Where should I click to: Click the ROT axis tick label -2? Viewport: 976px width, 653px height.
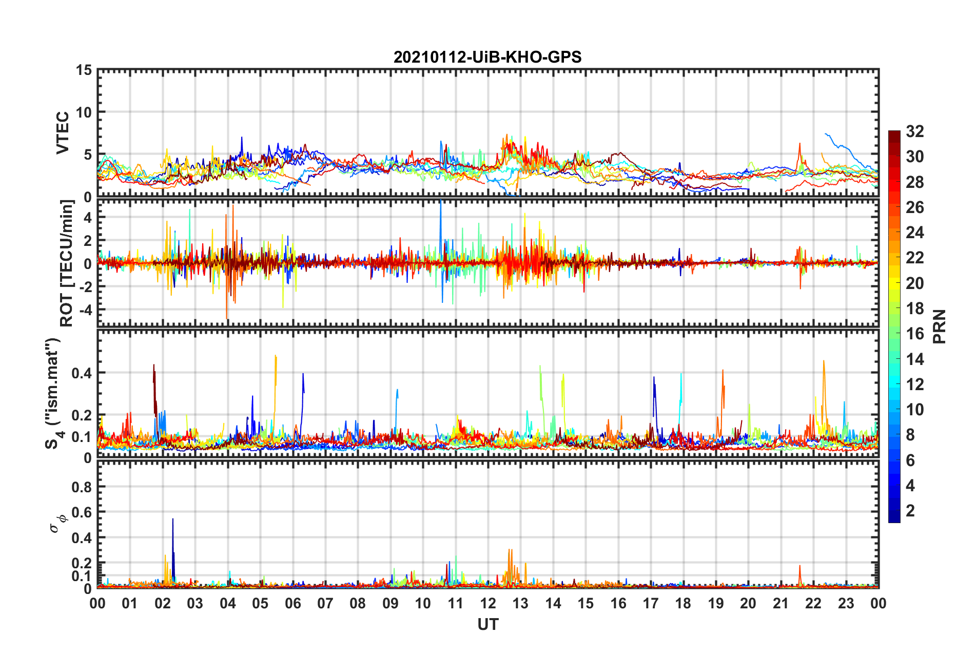coord(85,286)
